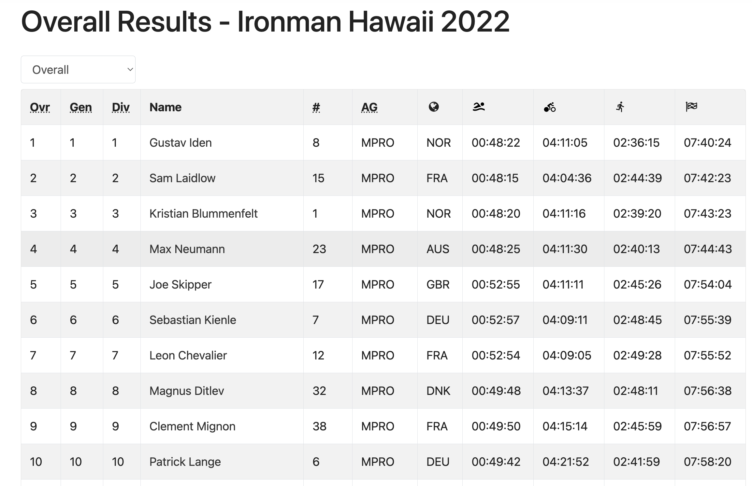Screen dimensions: 752x486
Task: Click Gustav Iden's finish time 07:40:24
Action: 707,142
